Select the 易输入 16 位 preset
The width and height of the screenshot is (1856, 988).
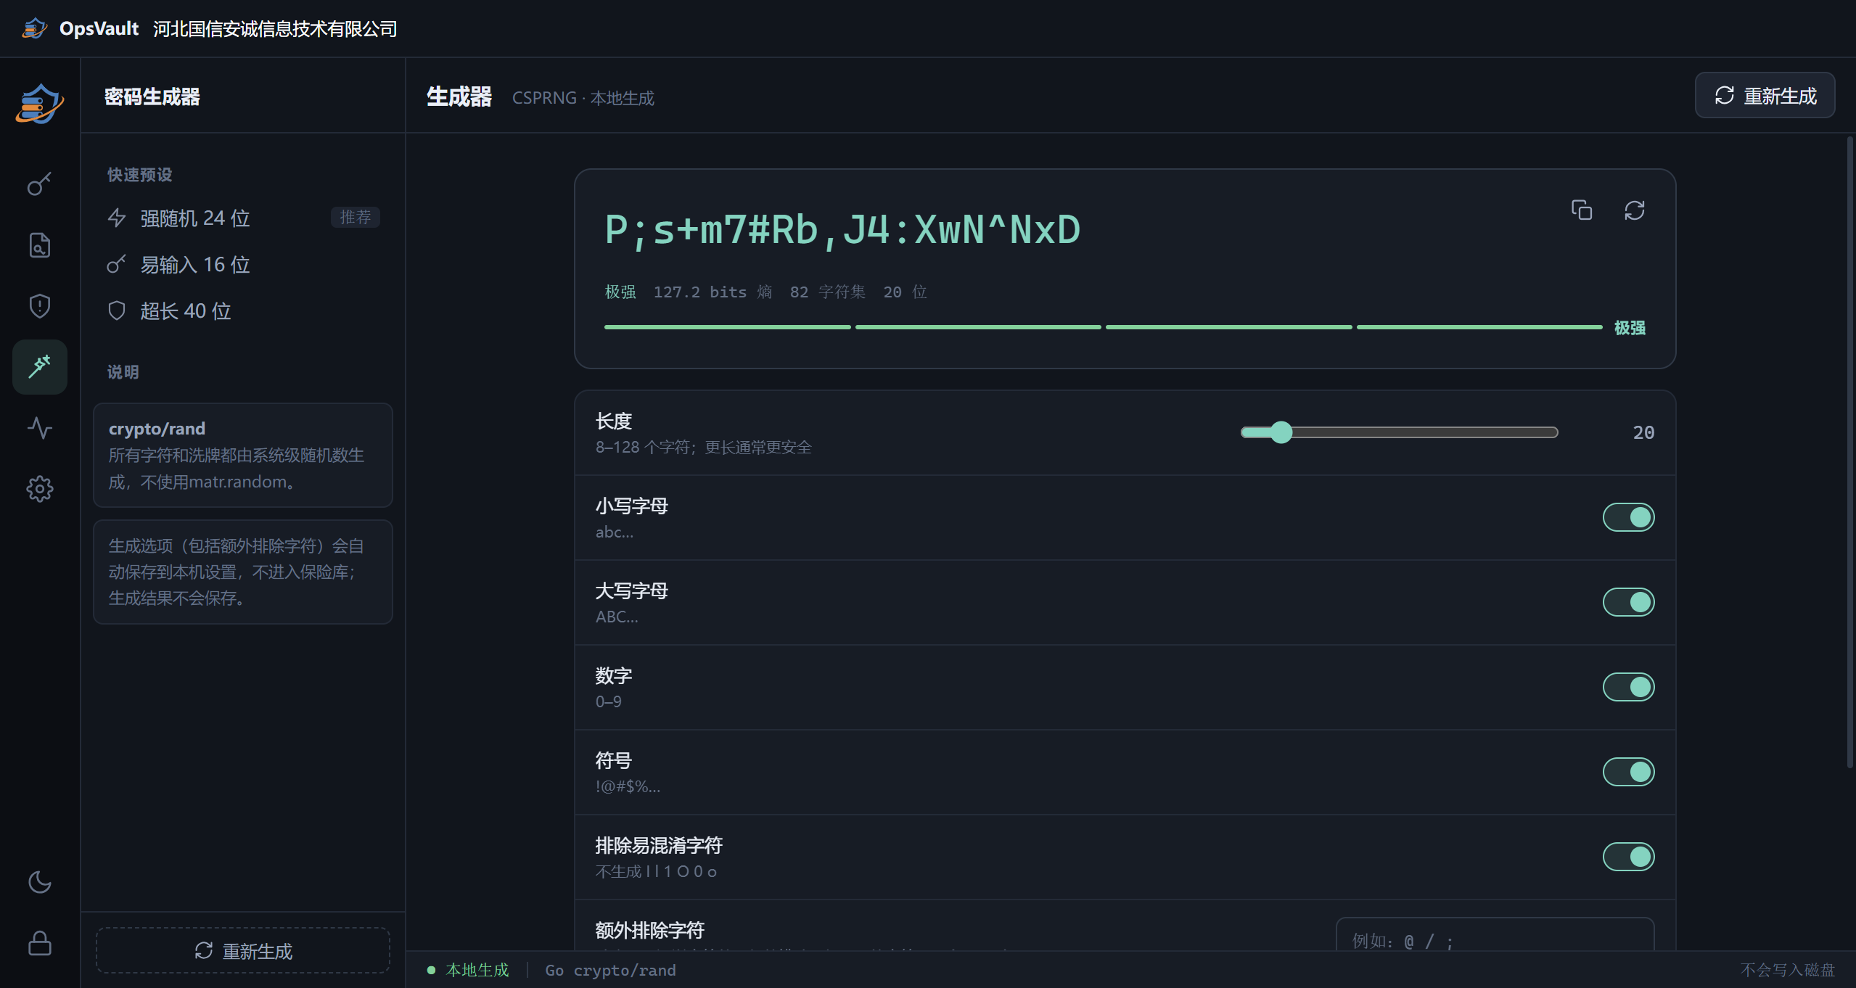coord(243,264)
